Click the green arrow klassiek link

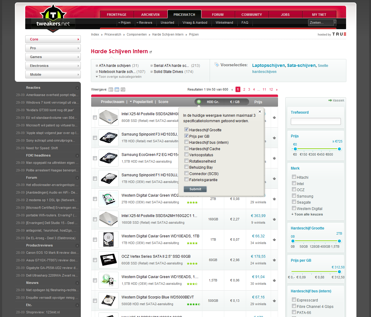click(x=336, y=100)
